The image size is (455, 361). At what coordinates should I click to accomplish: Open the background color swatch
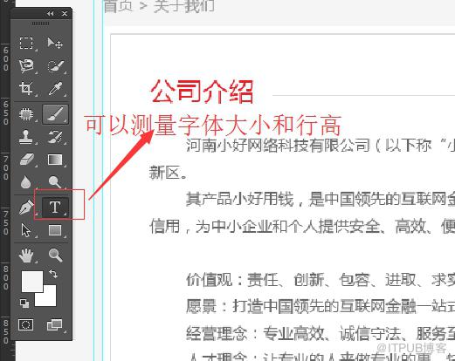tap(50, 299)
